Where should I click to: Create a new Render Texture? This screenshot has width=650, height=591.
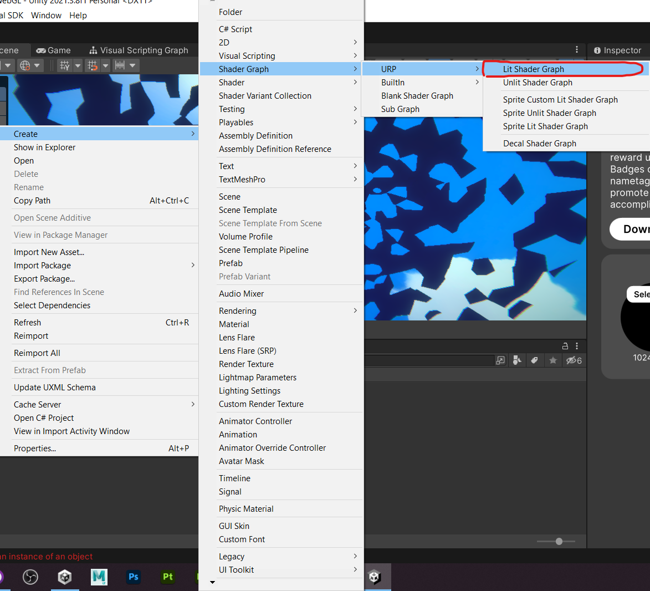point(282,364)
